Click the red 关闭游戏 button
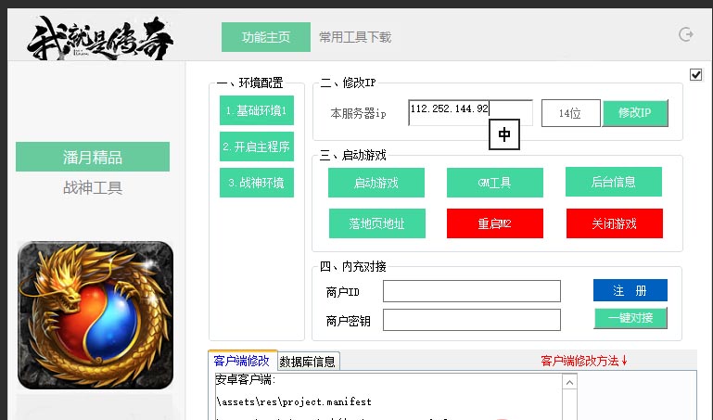 click(x=615, y=223)
